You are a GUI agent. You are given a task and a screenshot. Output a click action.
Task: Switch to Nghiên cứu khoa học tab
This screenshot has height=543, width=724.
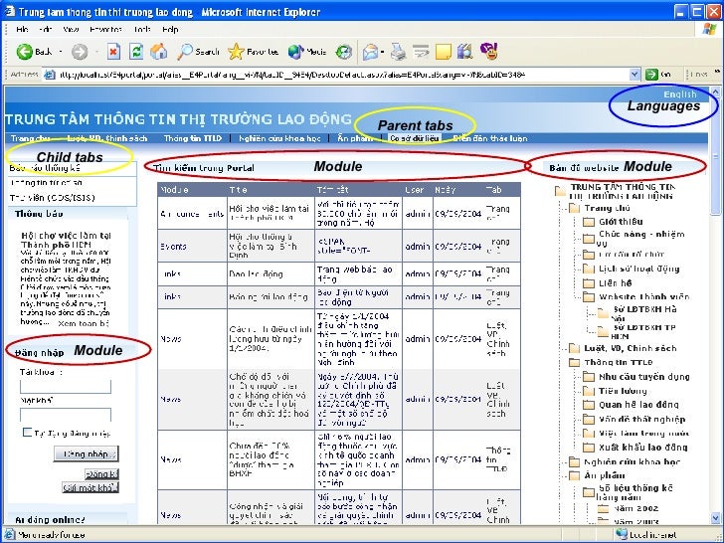pyautogui.click(x=279, y=138)
